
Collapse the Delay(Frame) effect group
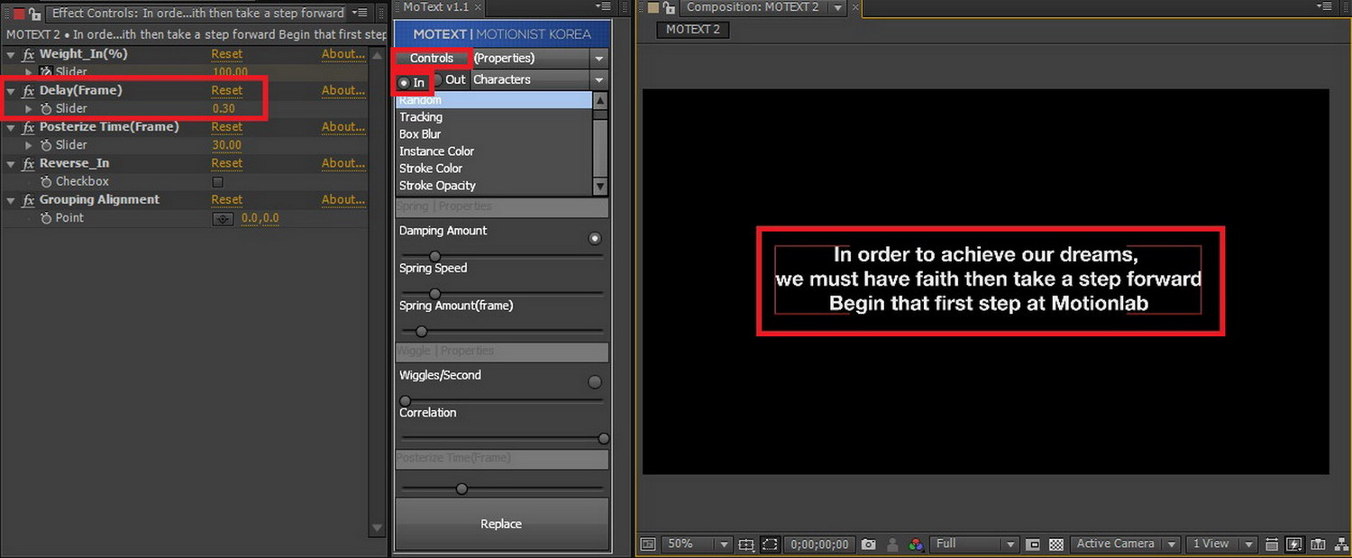tap(11, 90)
